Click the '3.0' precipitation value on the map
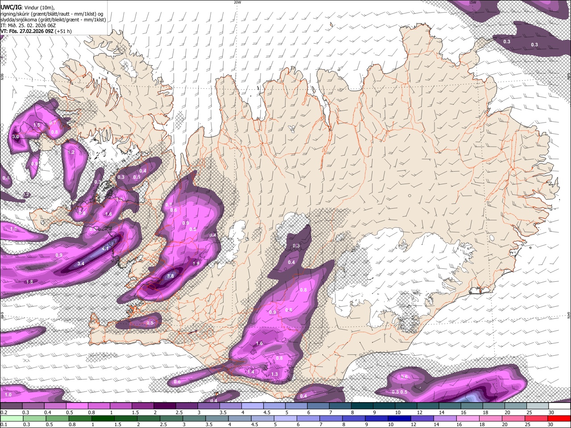Image resolution: width=571 pixels, height=428 pixels. click(x=16, y=136)
